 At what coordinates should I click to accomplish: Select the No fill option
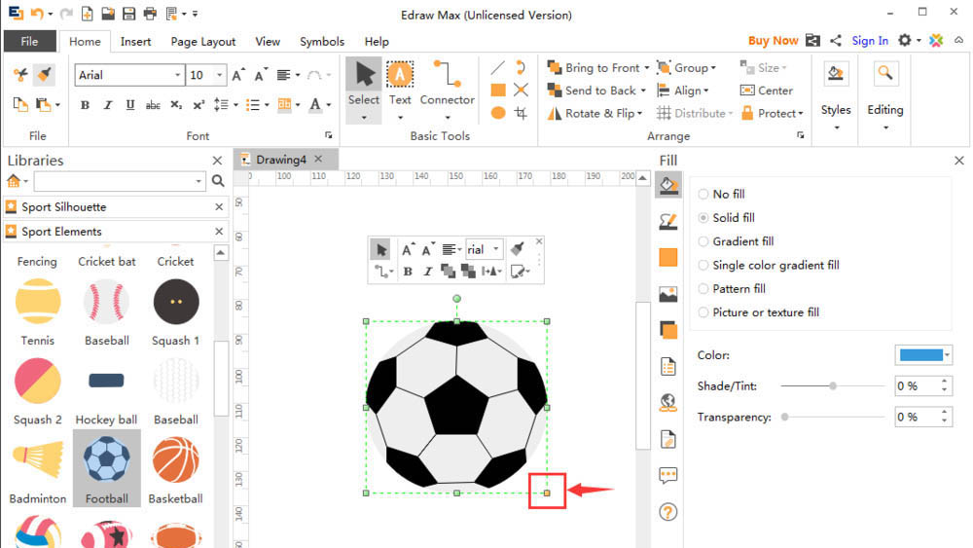click(x=703, y=195)
